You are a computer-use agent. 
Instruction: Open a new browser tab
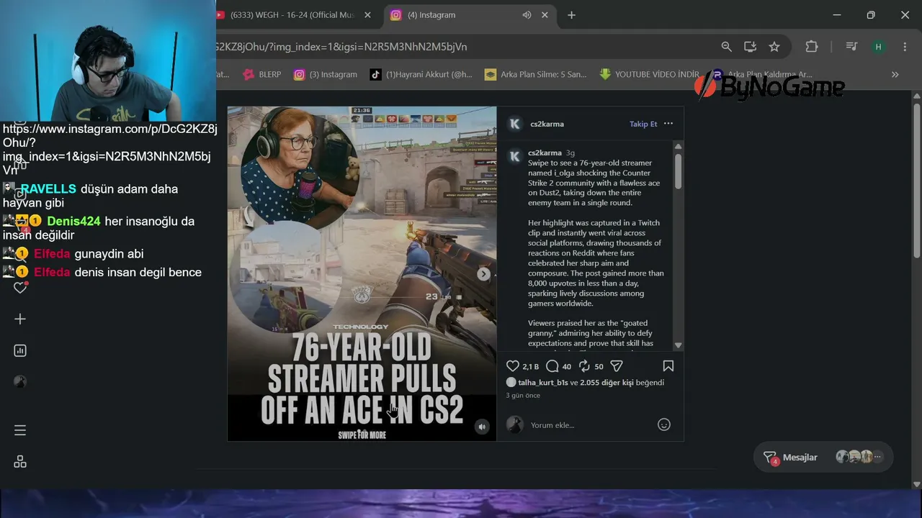(571, 15)
